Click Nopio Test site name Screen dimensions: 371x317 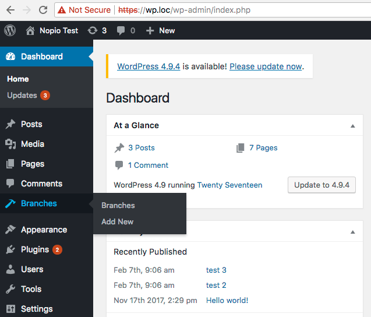click(x=59, y=30)
